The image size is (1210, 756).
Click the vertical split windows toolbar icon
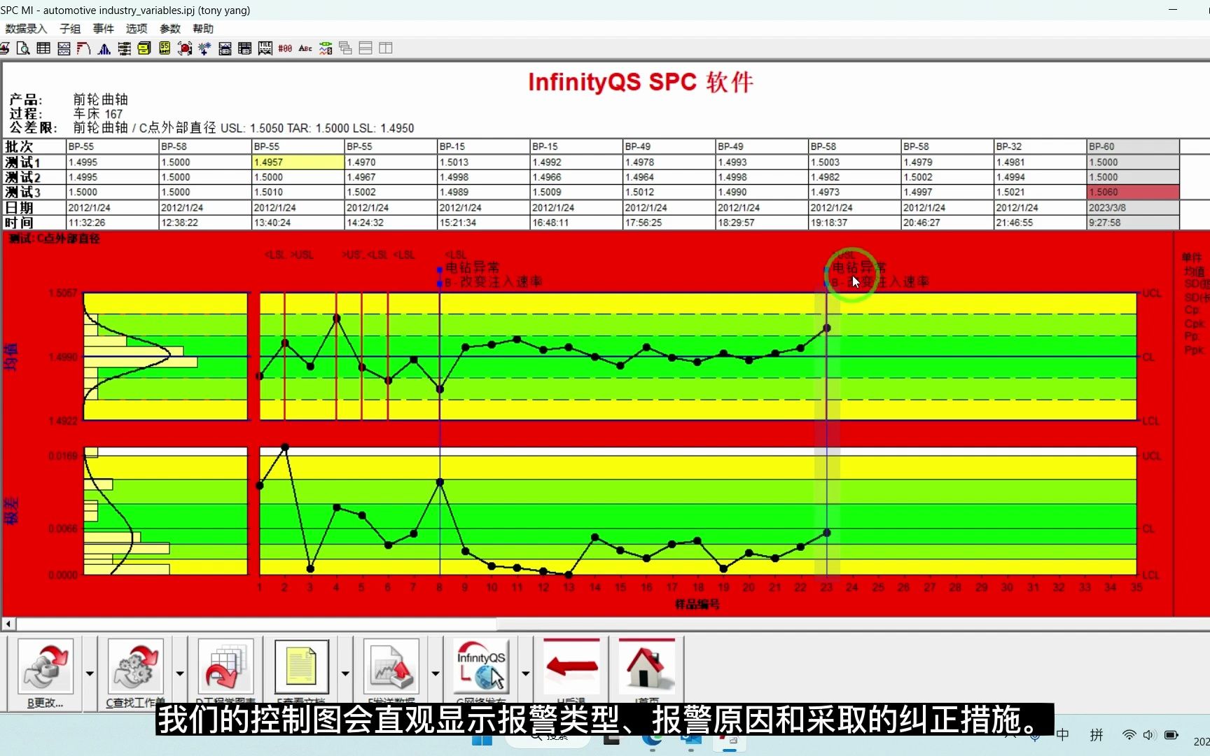pos(386,48)
